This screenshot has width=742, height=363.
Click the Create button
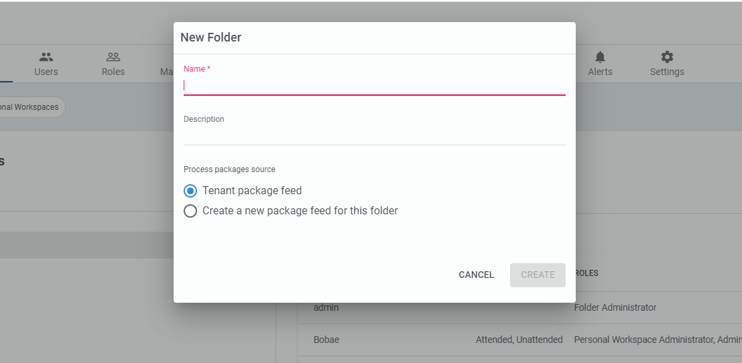[538, 275]
